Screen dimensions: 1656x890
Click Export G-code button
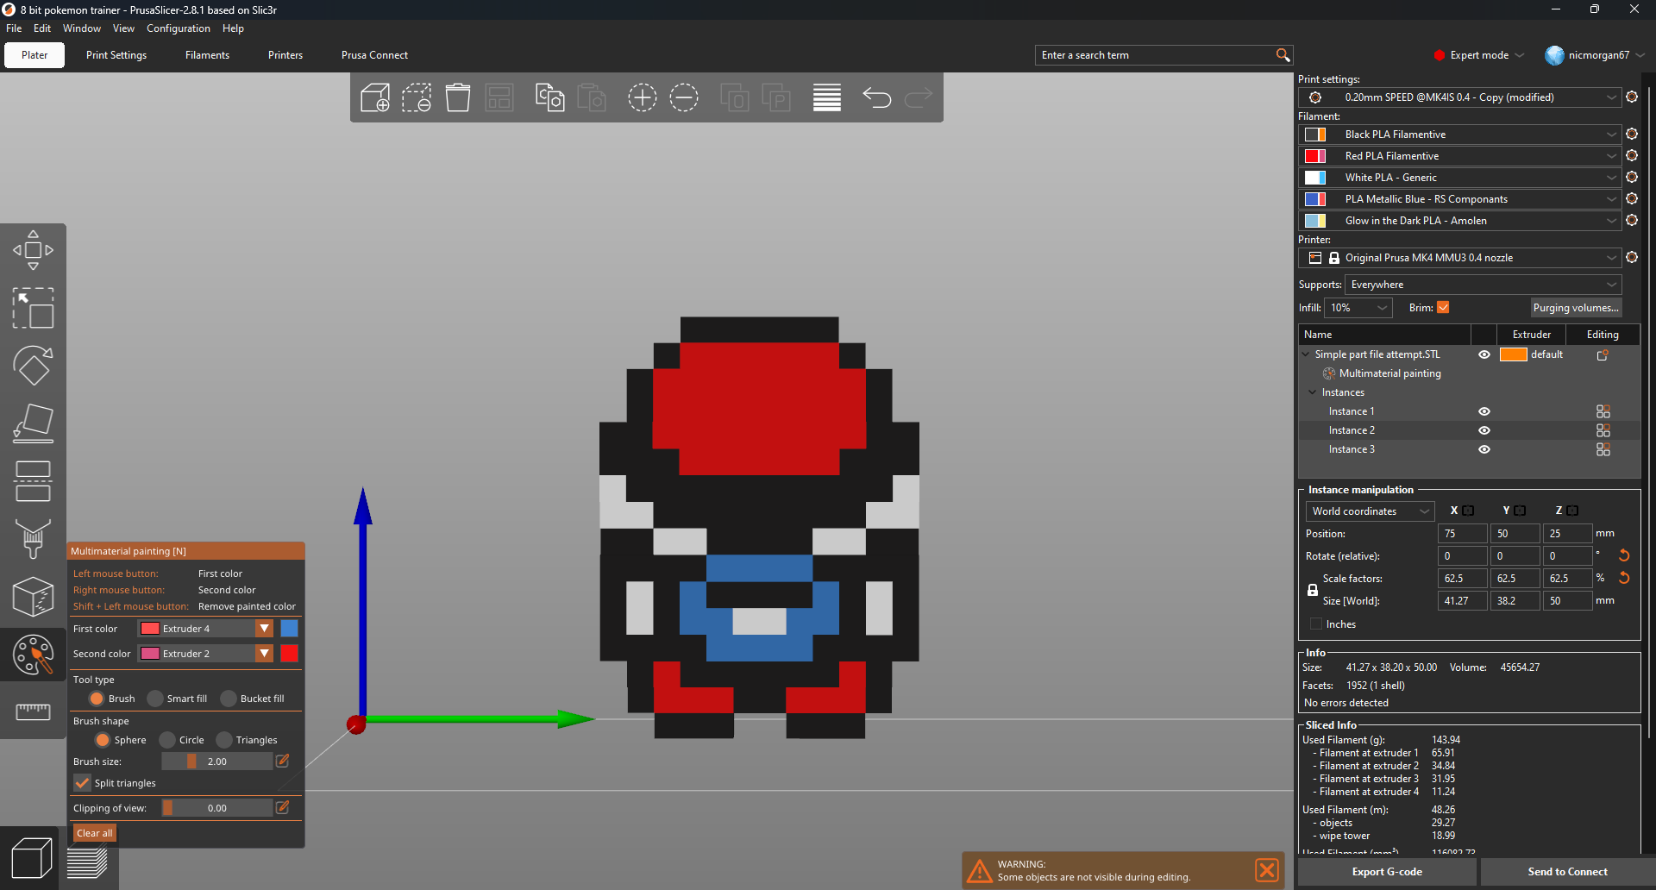point(1387,872)
